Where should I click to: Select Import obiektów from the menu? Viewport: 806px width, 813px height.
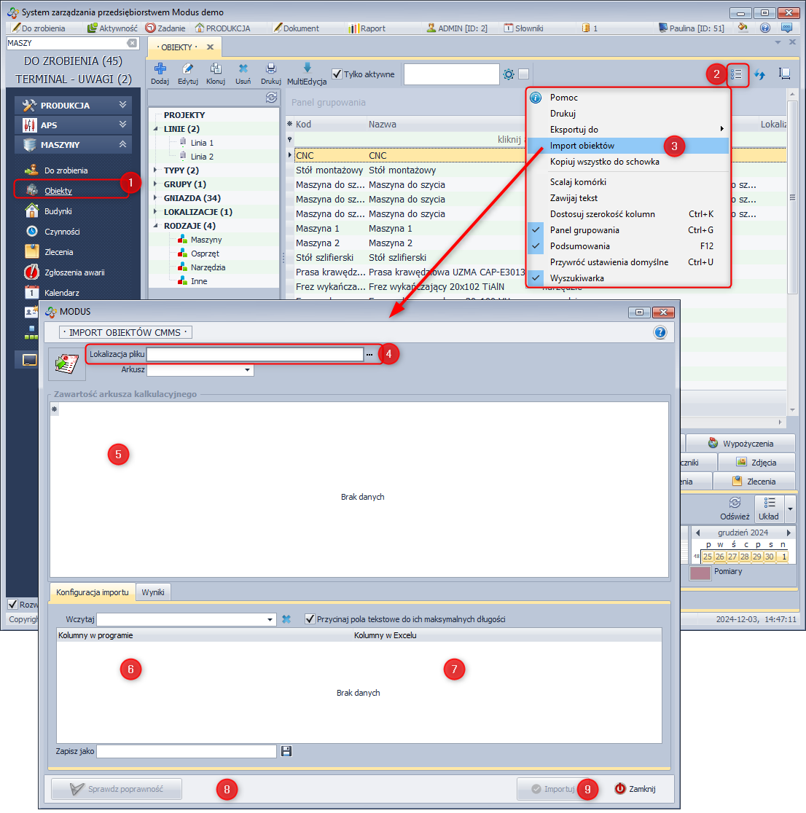(x=582, y=146)
